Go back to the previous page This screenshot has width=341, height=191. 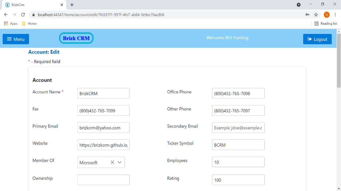[6, 15]
